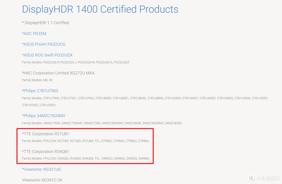The image size is (282, 184).
Task: Click the DisplayHDR 1400 Certified Products heading
Action: 100,9
